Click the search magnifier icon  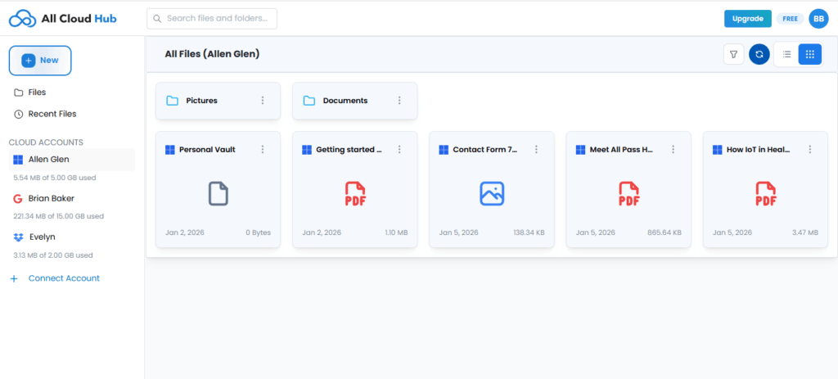pyautogui.click(x=157, y=19)
